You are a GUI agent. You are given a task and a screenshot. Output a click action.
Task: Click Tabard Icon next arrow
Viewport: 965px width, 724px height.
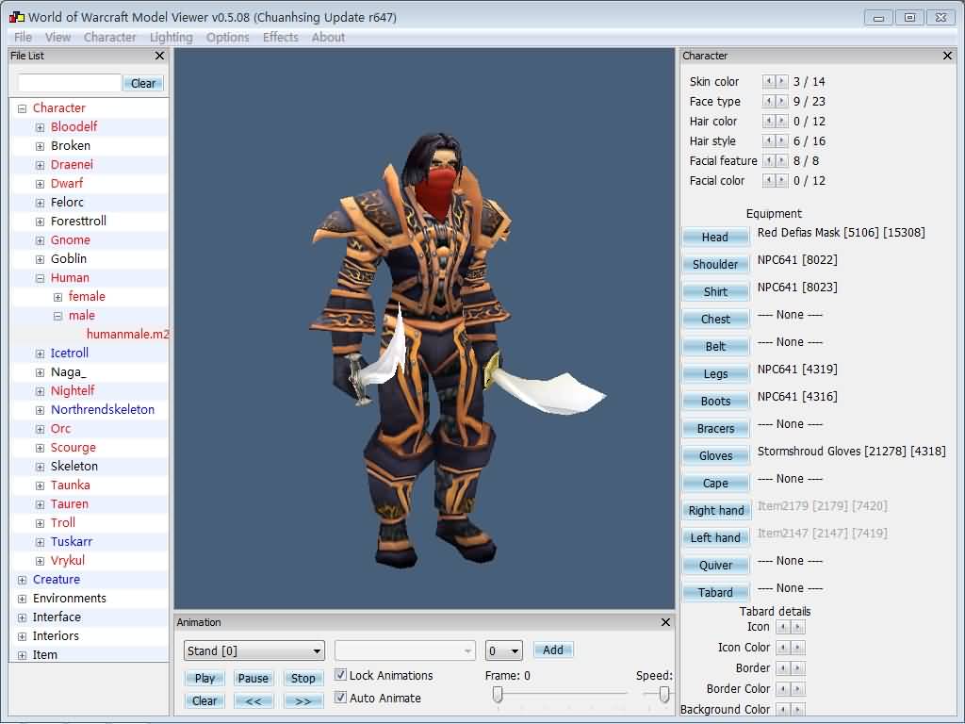pyautogui.click(x=797, y=627)
